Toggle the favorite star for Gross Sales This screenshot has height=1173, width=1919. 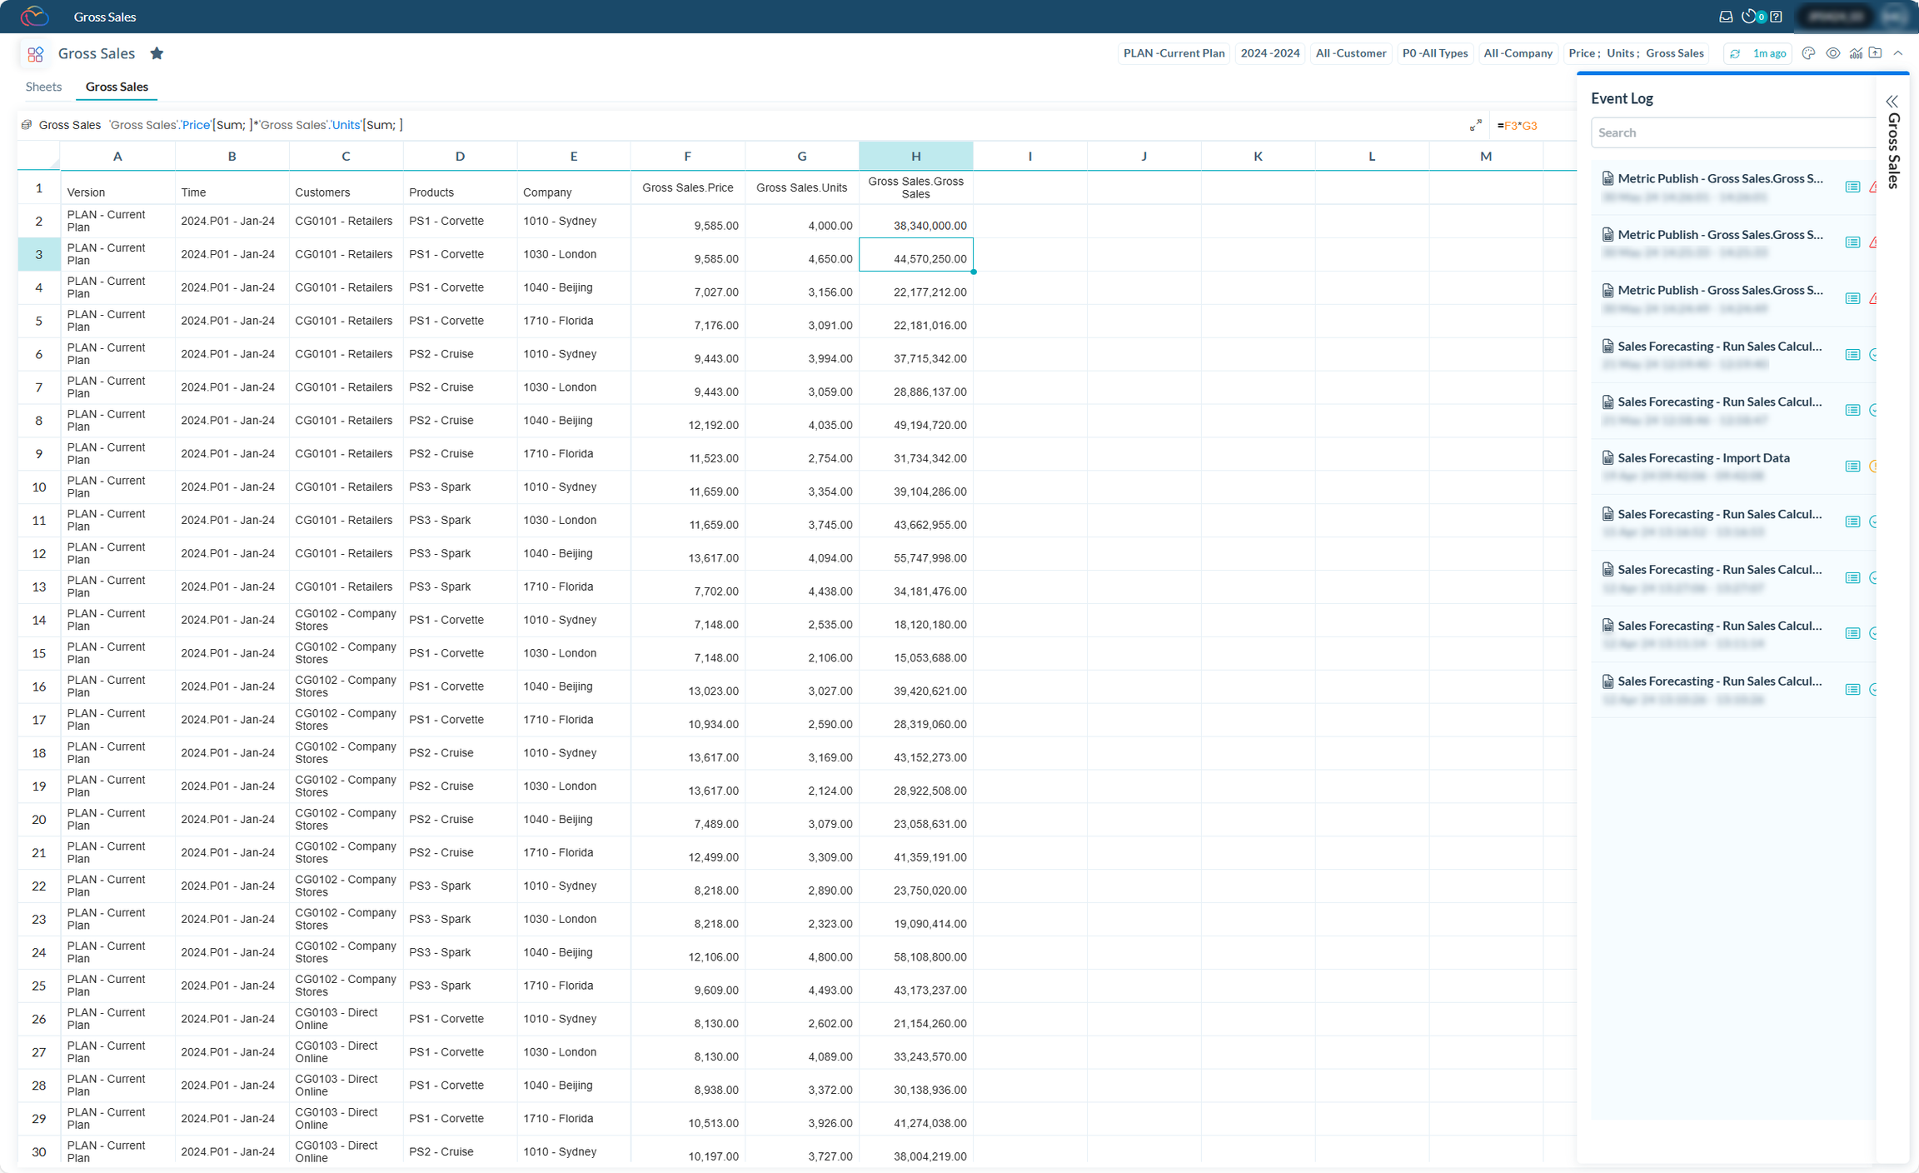[157, 53]
